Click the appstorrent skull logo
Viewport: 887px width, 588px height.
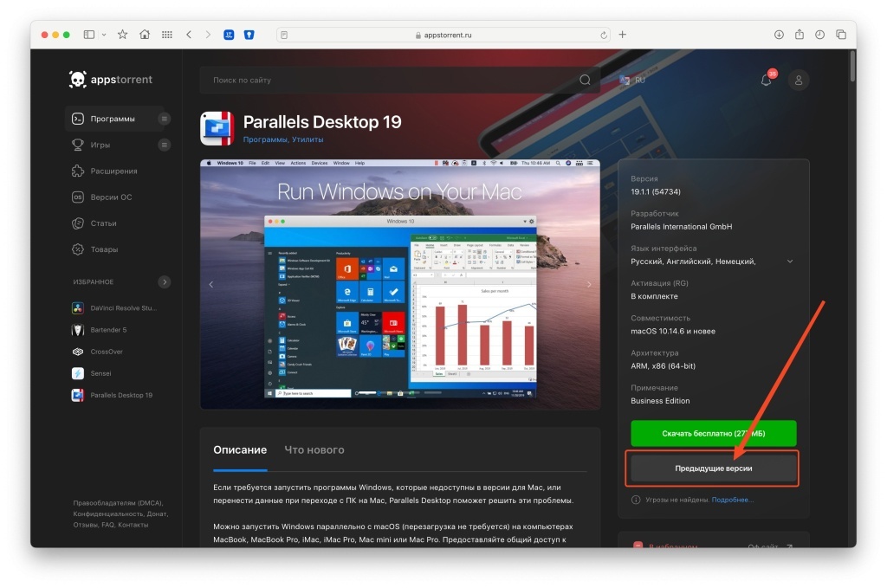[110, 79]
